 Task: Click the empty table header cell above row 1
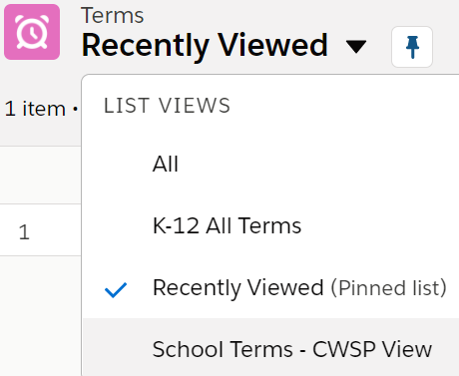[x=40, y=175]
